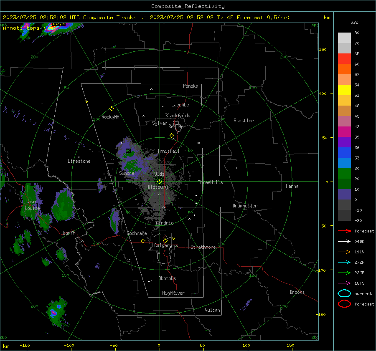This screenshot has height=351, width=376.
Task: Click the Okotoks city label
Action: pos(167,278)
